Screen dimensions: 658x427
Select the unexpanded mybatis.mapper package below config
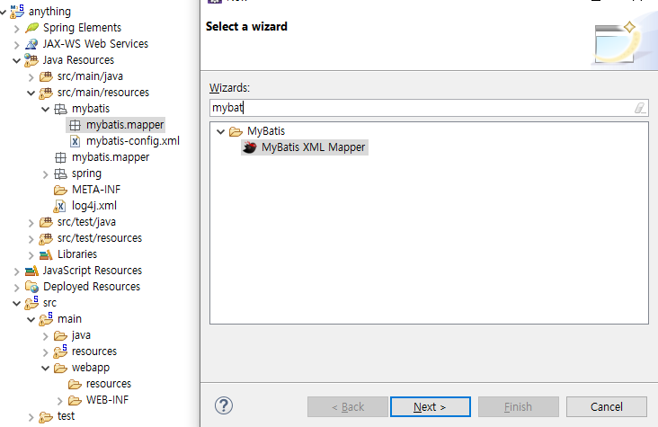click(111, 157)
